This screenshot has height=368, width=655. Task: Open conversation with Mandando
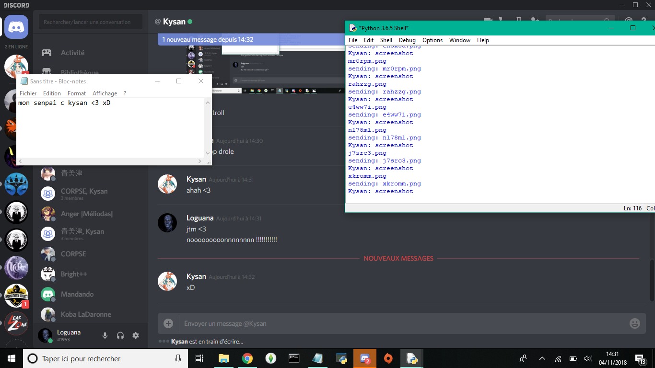click(91, 294)
